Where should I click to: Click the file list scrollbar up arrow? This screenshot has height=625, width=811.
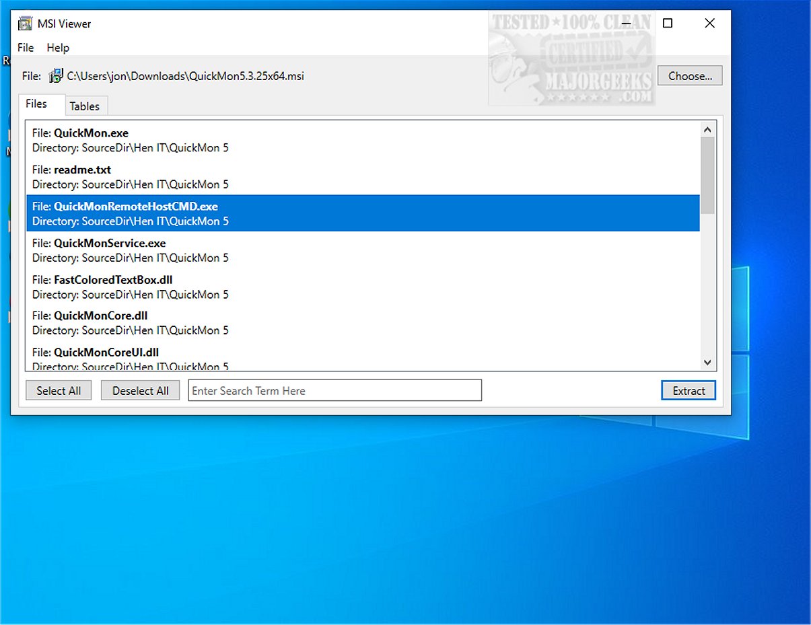coord(707,129)
